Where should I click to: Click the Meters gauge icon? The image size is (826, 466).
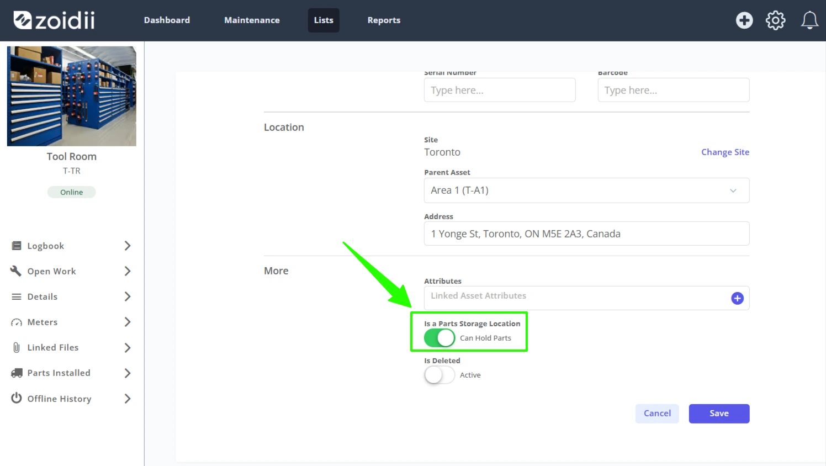[17, 322]
